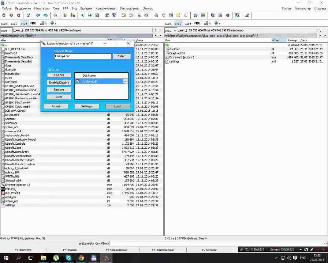
Task: Click F5 Копирование button
Action: (x=116, y=250)
